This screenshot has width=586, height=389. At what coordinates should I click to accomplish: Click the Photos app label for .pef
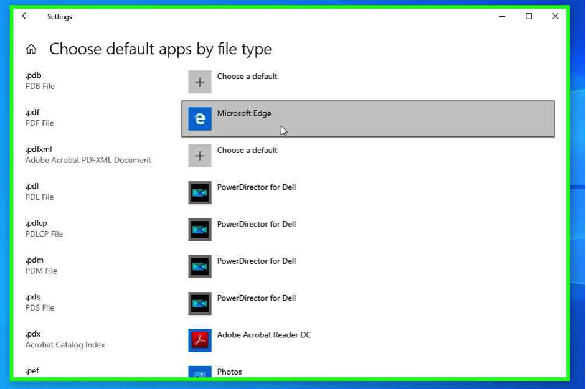[x=229, y=372]
